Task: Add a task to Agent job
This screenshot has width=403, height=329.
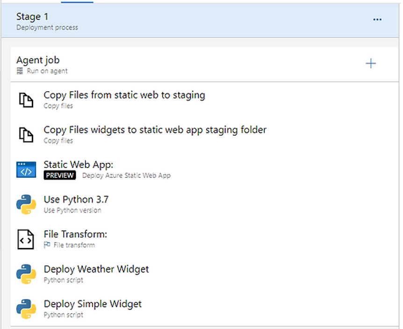Action: pyautogui.click(x=371, y=63)
